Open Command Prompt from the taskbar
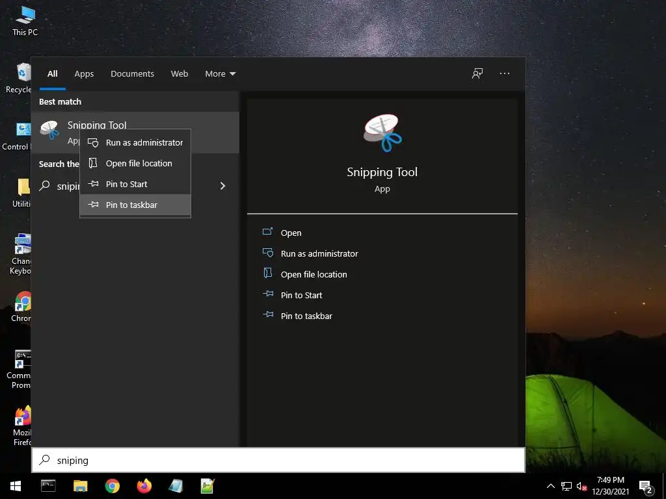Viewport: 666px width, 499px height. point(48,486)
